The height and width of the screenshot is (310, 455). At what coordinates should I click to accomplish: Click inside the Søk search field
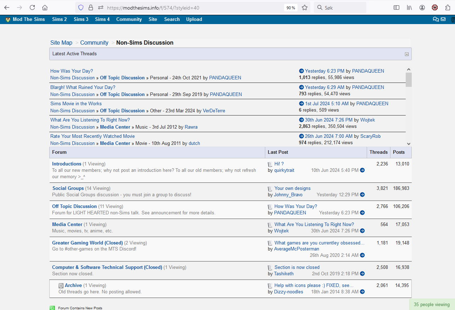pos(340,7)
